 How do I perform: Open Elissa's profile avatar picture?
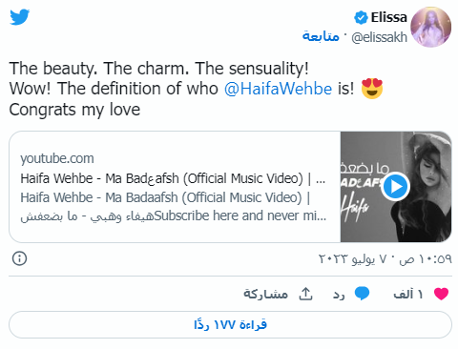tap(430, 27)
